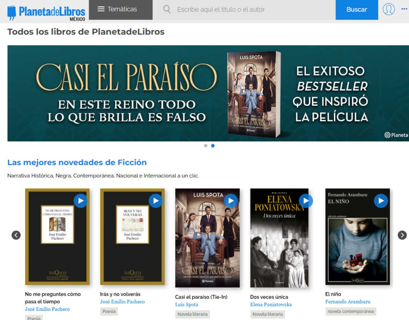Play preview of No me preguntes cómo pasa el tiempo
The image size is (409, 320).
click(81, 201)
